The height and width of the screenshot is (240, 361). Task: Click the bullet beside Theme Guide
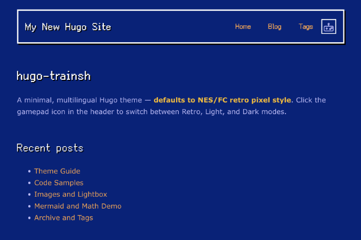[29, 171]
